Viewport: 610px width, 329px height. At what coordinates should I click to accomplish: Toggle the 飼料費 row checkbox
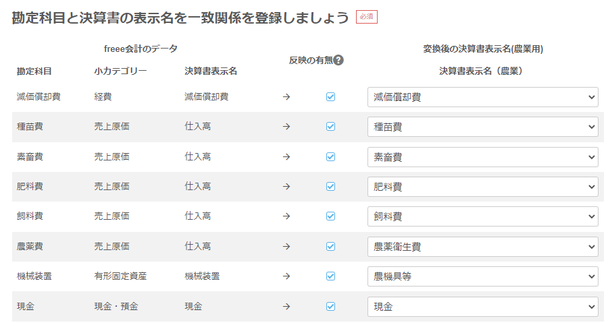[331, 216]
